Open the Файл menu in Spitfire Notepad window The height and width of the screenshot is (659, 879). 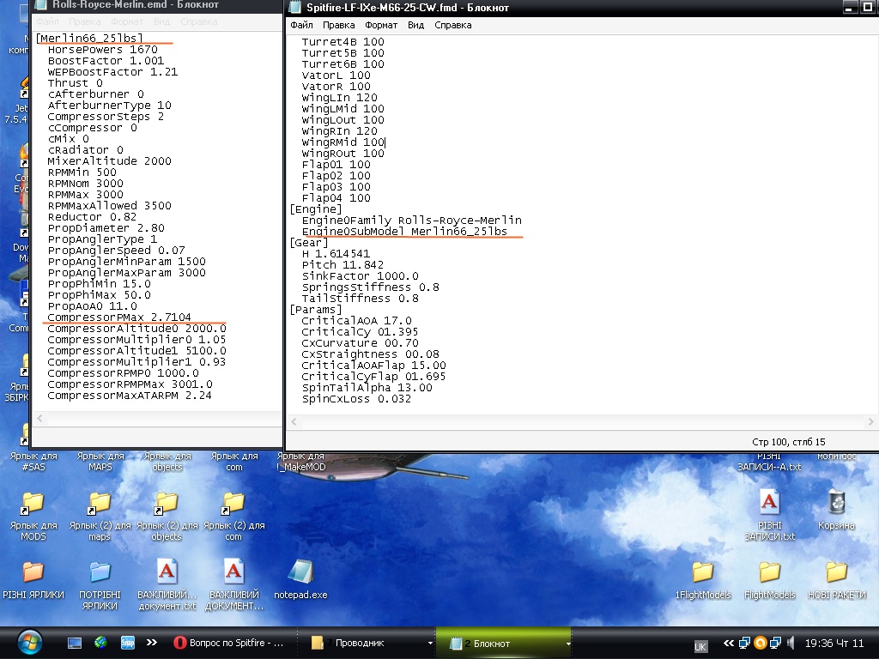click(x=301, y=25)
